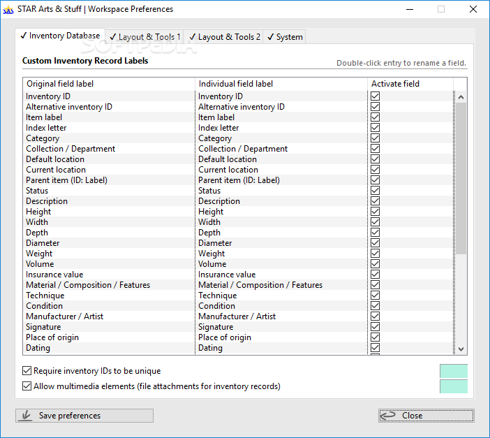
Task: Uncheck Activate field for Material / Composition / Features
Action: point(376,285)
